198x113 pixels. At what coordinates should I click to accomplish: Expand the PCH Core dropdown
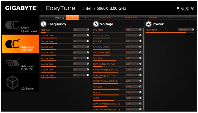[140, 86]
